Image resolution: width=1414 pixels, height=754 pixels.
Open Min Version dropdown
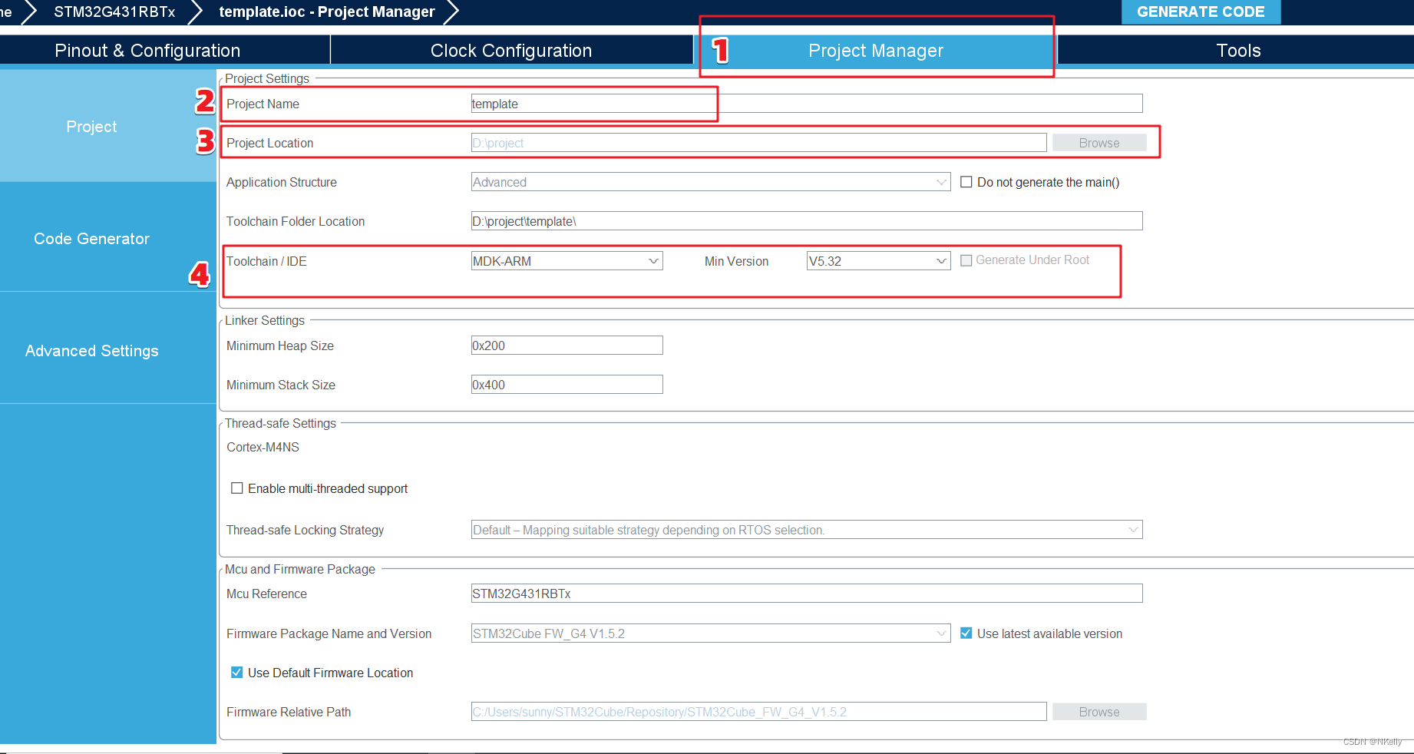(x=879, y=261)
